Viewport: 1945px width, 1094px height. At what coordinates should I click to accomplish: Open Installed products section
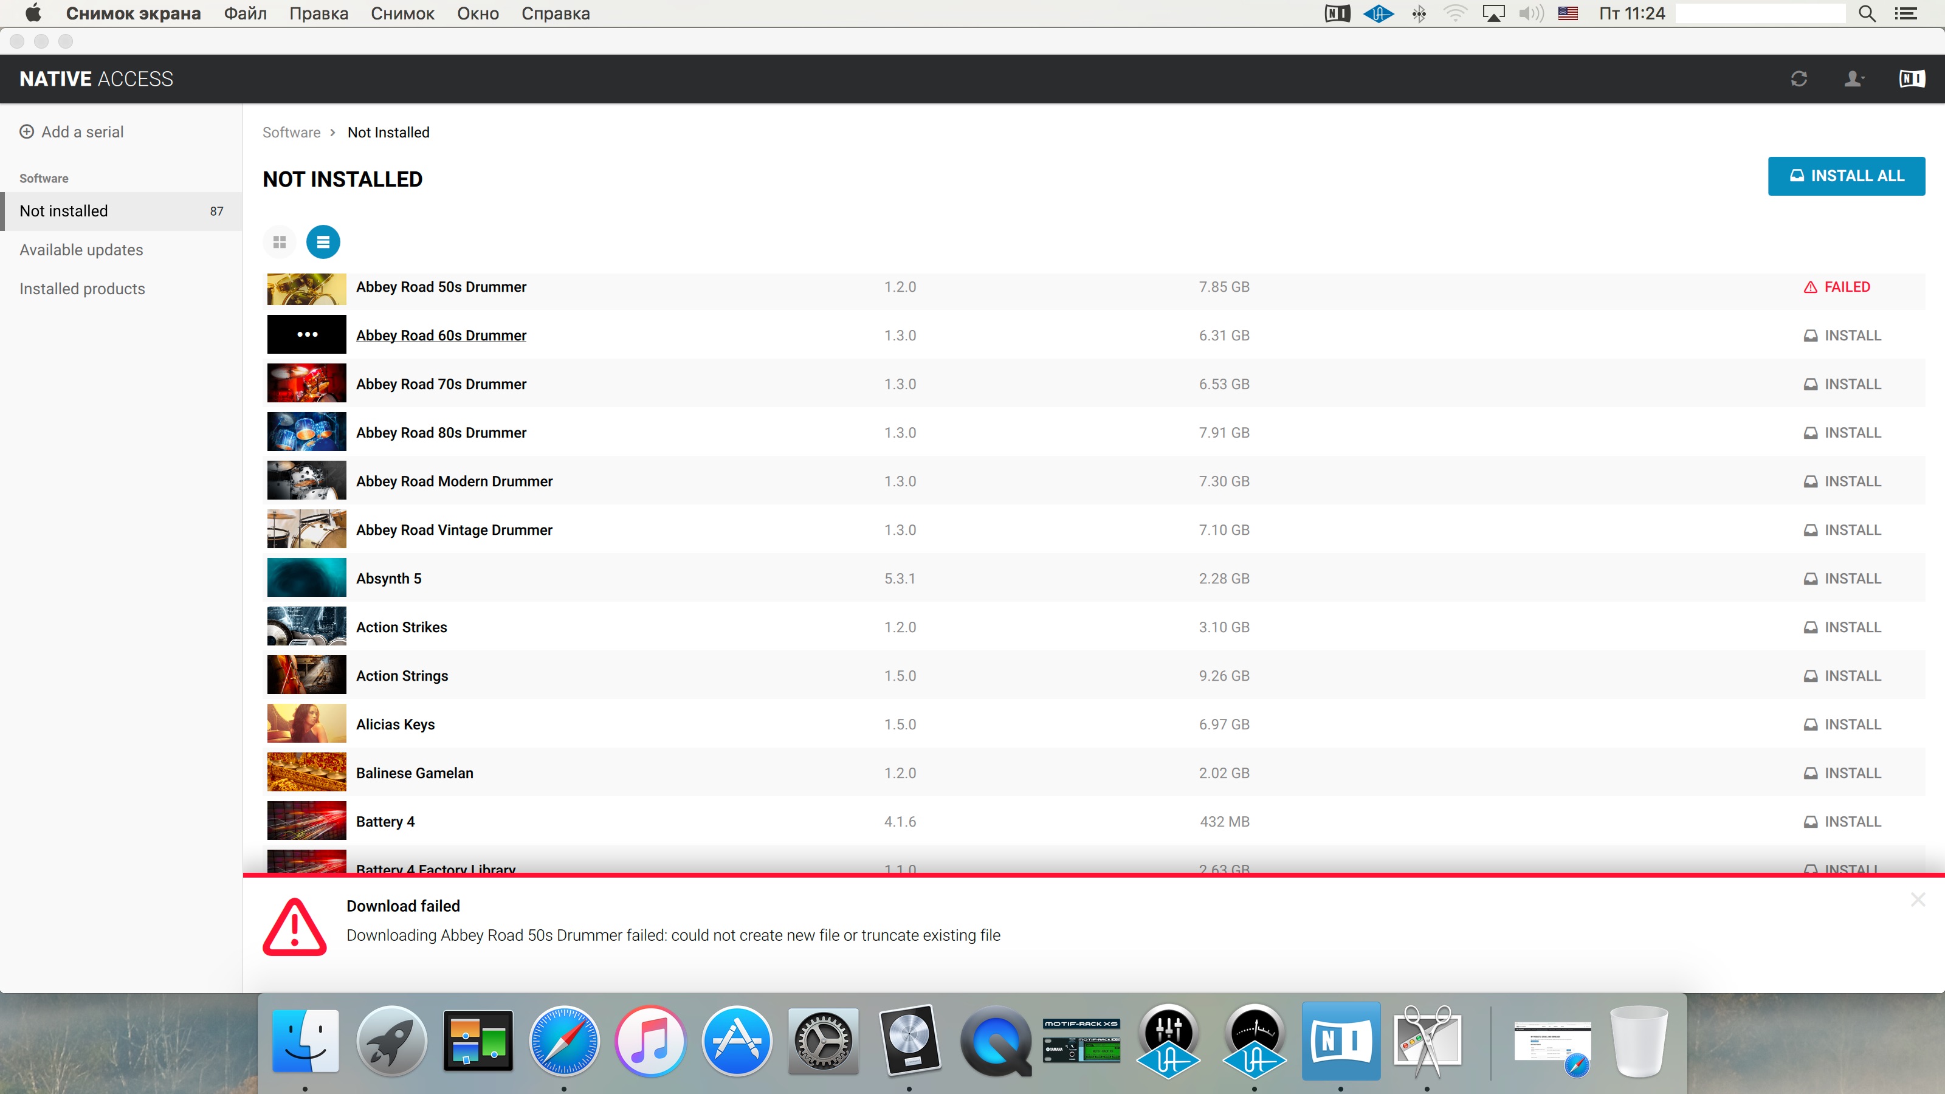pos(82,289)
